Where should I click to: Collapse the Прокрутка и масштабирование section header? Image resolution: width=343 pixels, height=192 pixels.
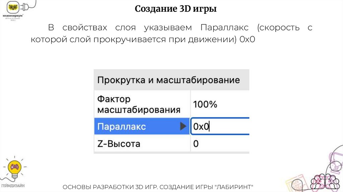click(168, 80)
